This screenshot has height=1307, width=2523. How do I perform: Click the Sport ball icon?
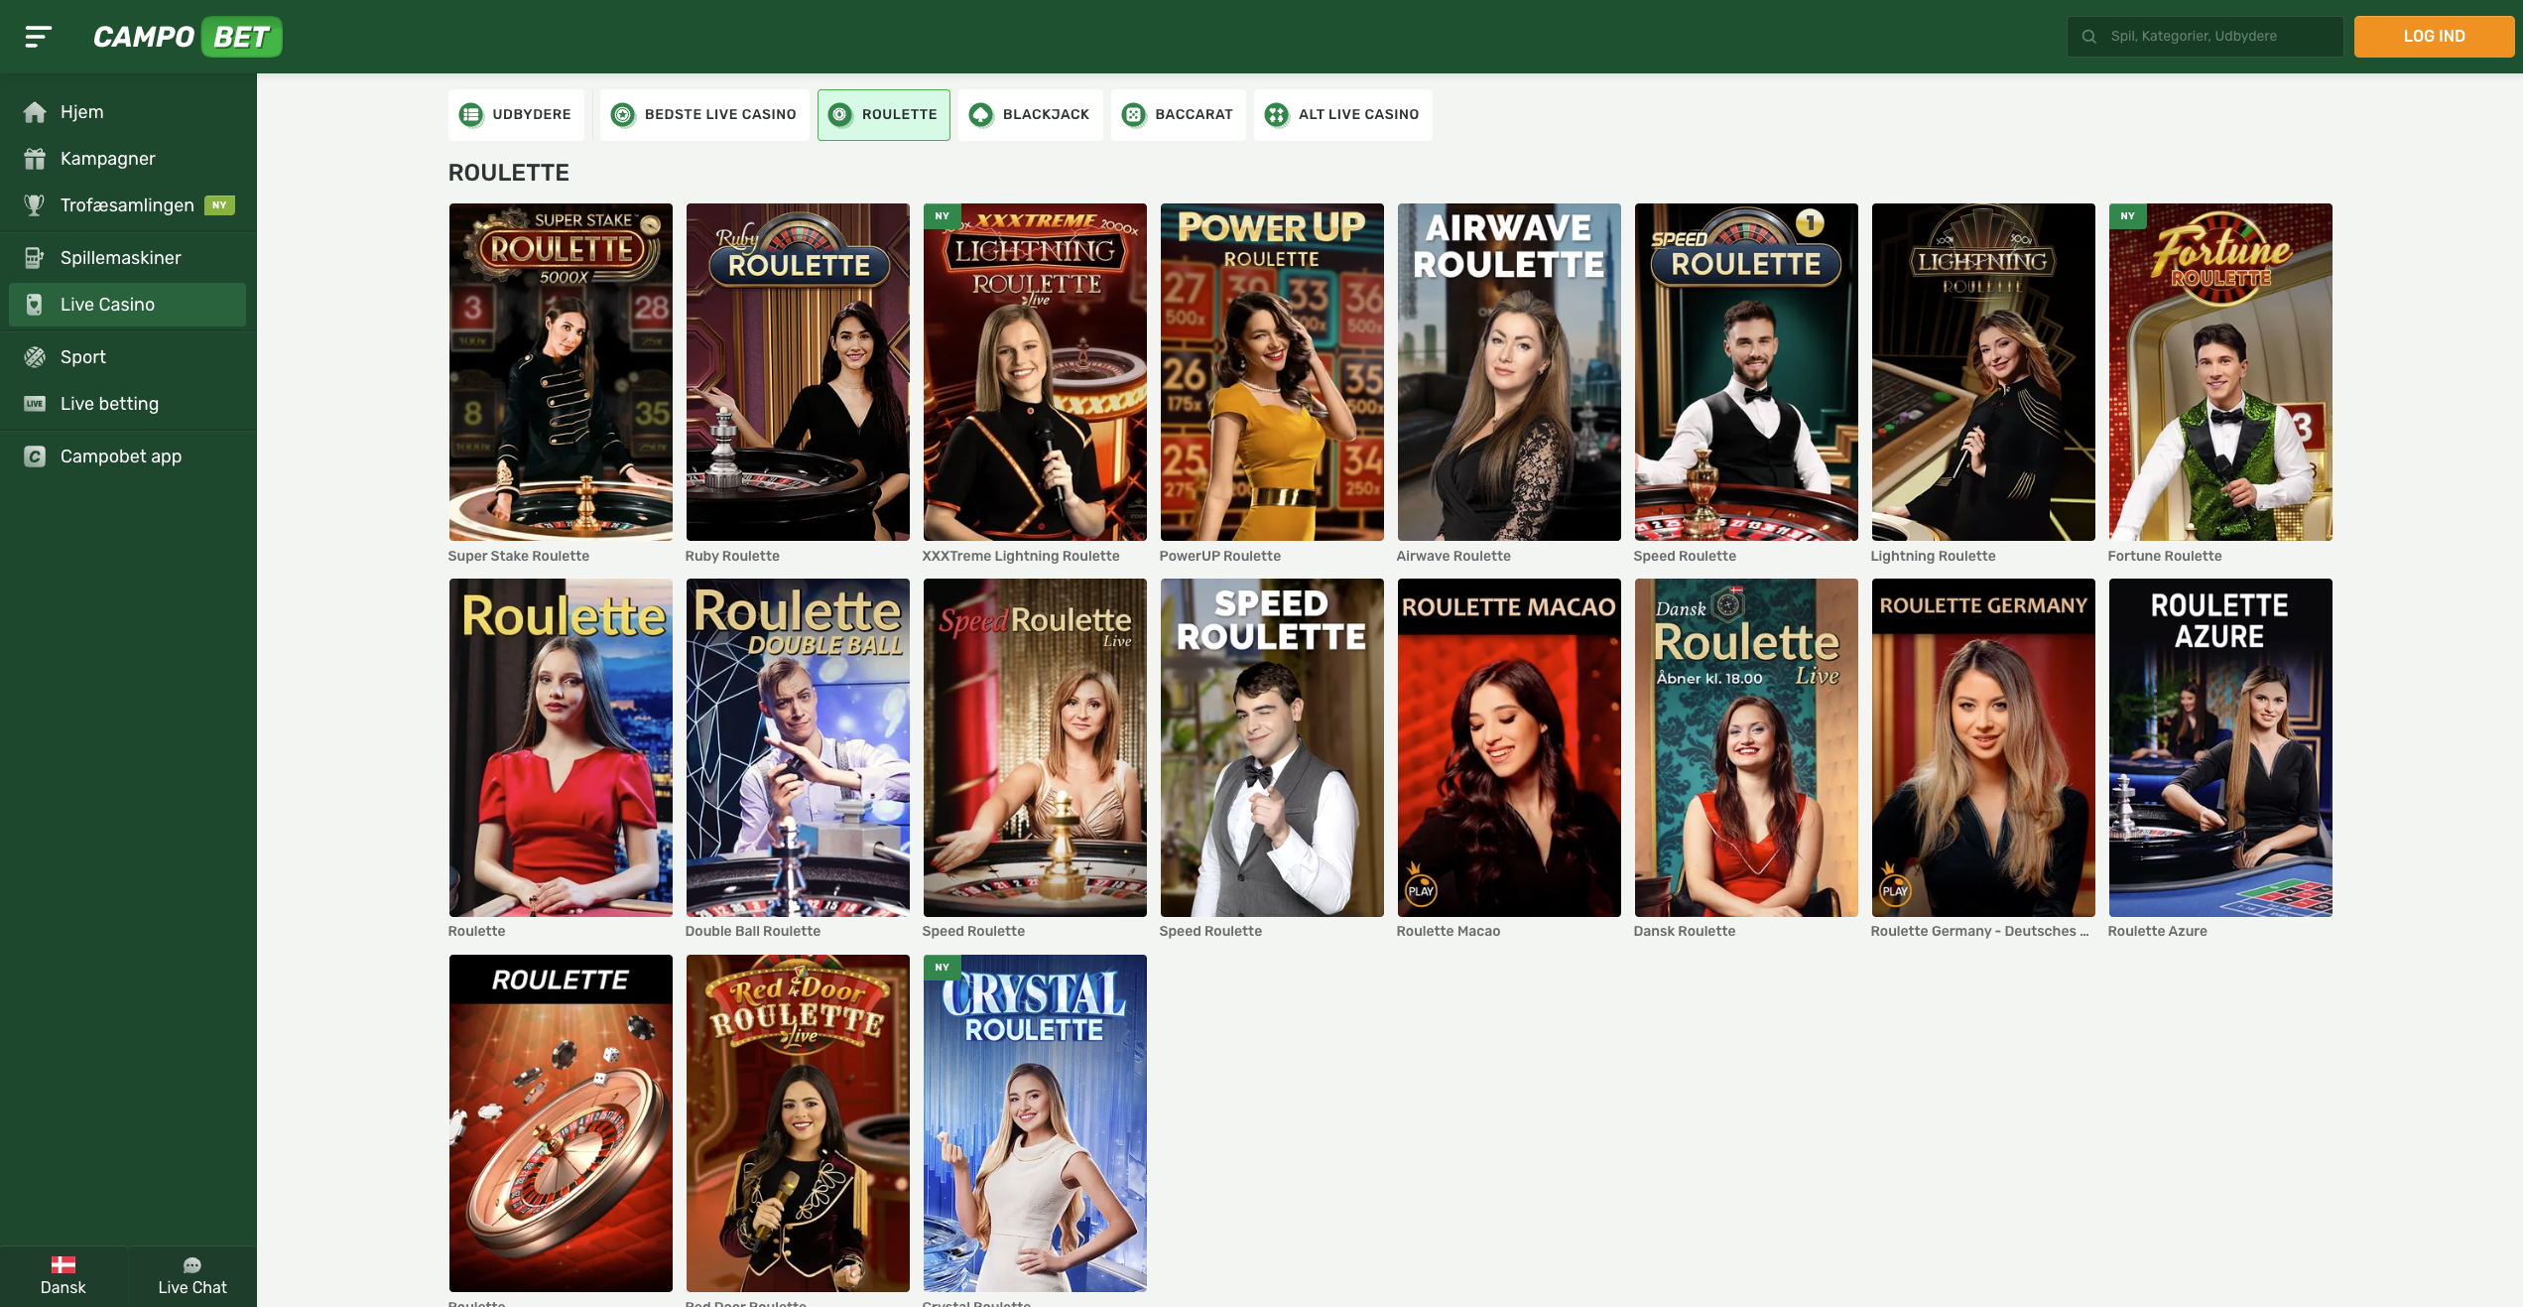(35, 357)
